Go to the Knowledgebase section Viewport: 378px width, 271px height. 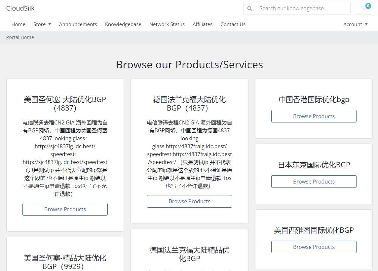123,24
